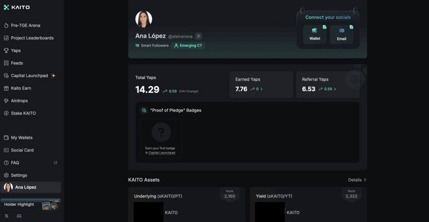
Task: Click the Kaito logo in the sidebar
Action: pos(17,8)
